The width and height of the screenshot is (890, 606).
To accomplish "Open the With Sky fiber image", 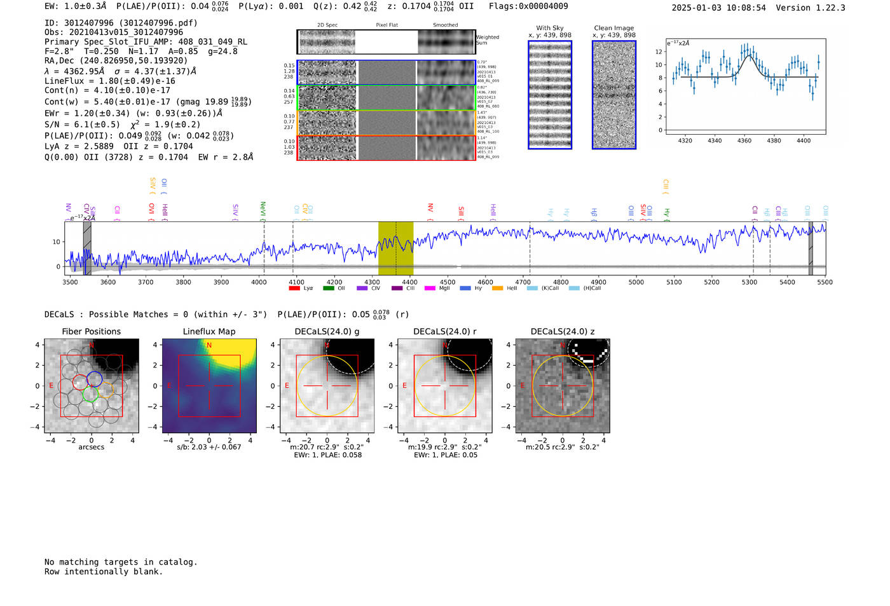I will [550, 95].
